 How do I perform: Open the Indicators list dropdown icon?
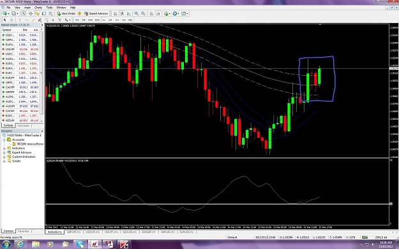(x=167, y=13)
